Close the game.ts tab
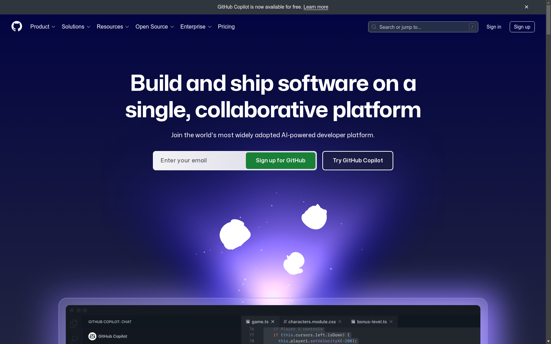551x344 pixels. point(273,322)
